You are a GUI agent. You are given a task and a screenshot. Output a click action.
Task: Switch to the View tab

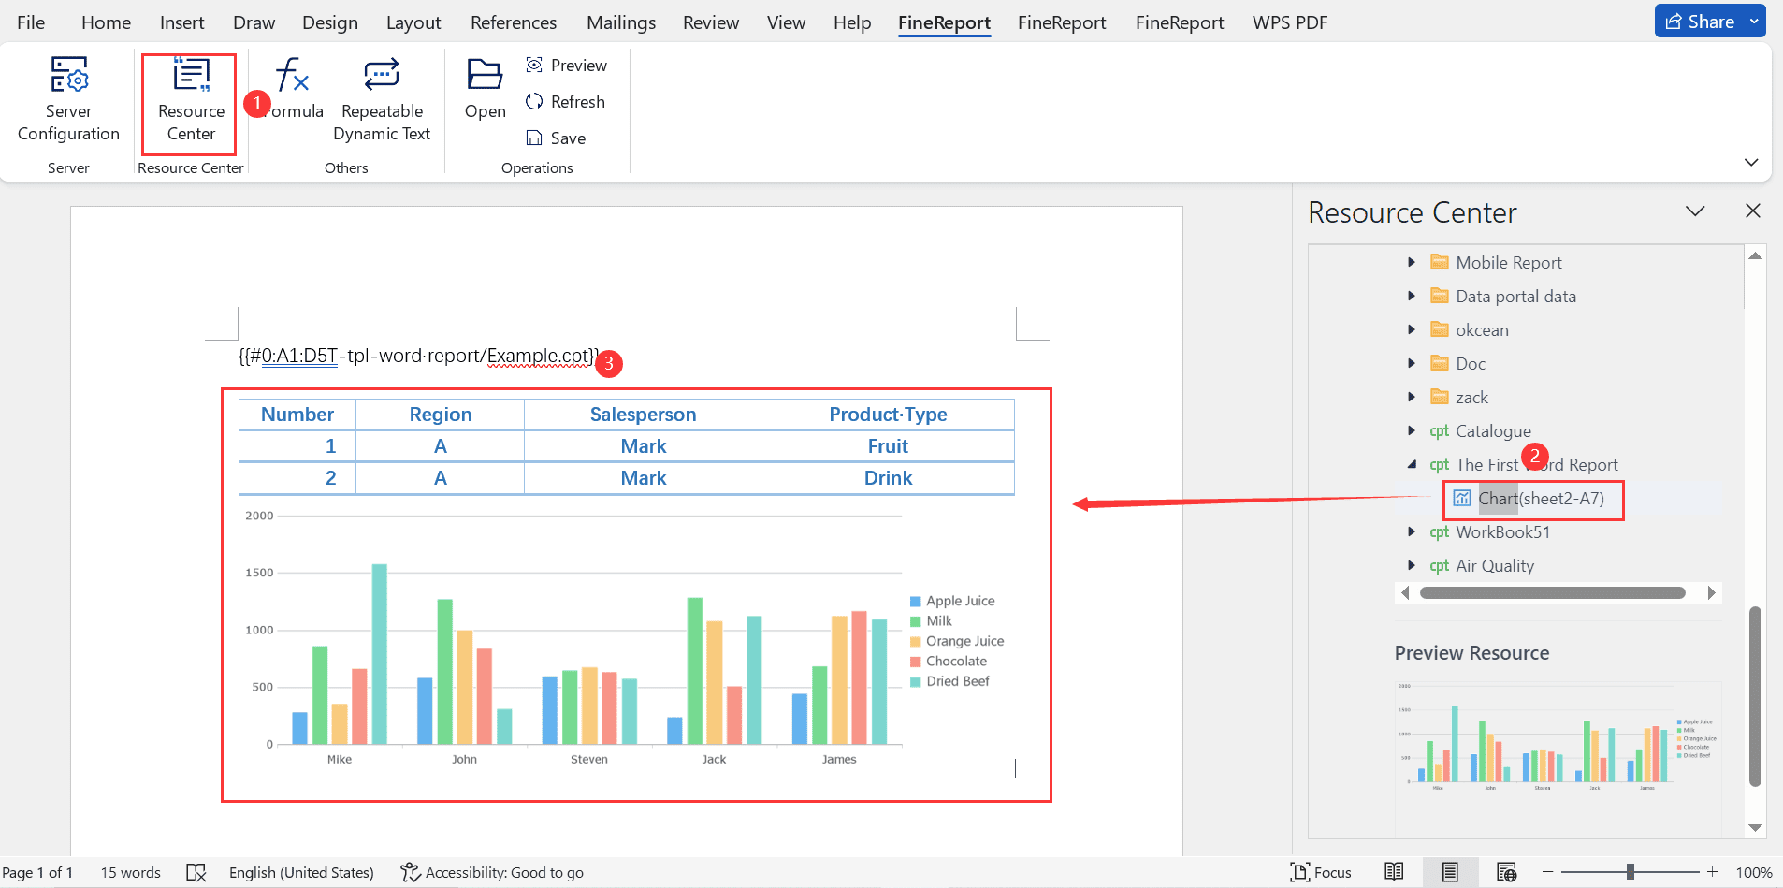[x=786, y=22]
